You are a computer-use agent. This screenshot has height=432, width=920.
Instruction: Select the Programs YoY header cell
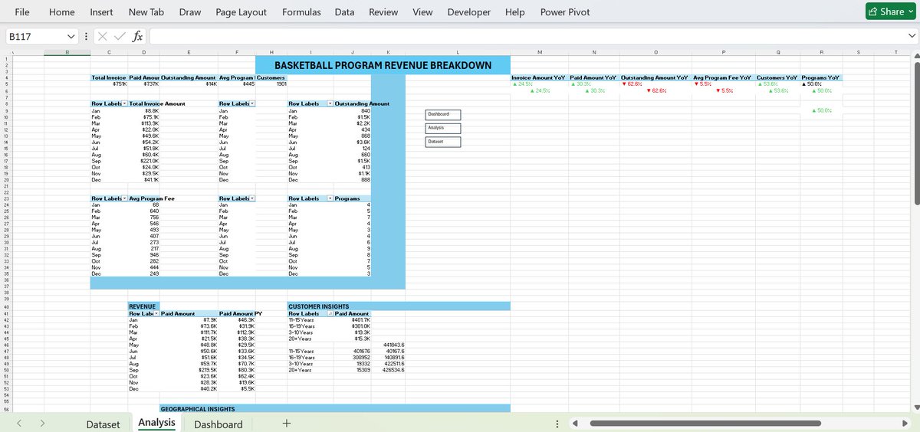(x=820, y=78)
